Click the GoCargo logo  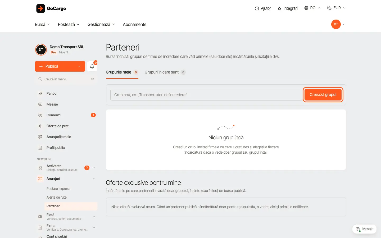(51, 8)
